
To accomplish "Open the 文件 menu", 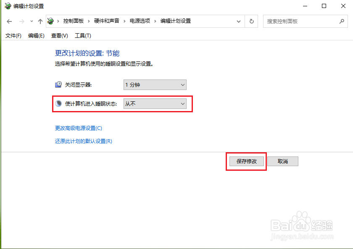I will 13,36.
